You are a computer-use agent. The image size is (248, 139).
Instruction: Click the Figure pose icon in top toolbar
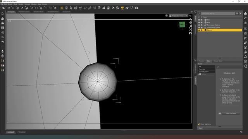(x=99, y=8)
